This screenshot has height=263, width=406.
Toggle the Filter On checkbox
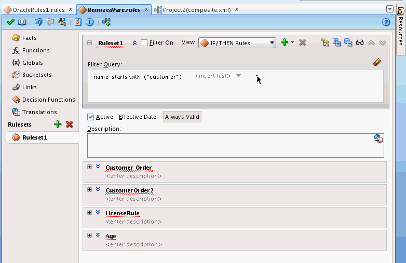pos(144,43)
